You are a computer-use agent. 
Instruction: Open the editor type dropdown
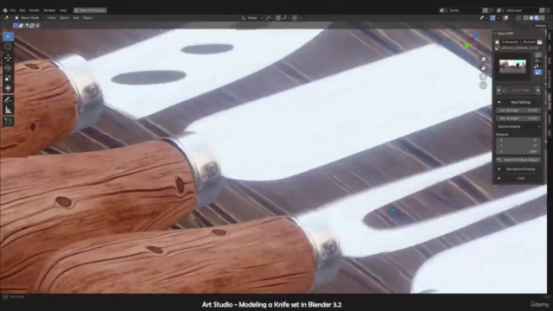coord(7,17)
